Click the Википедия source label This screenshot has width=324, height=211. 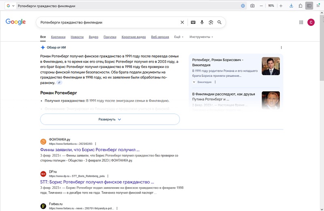pos(205,82)
